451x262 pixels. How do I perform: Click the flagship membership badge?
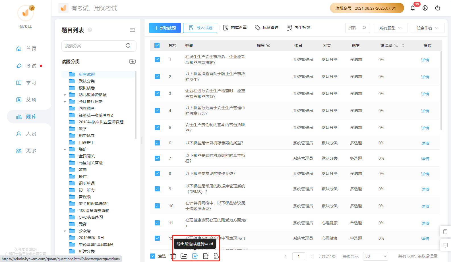[367, 8]
